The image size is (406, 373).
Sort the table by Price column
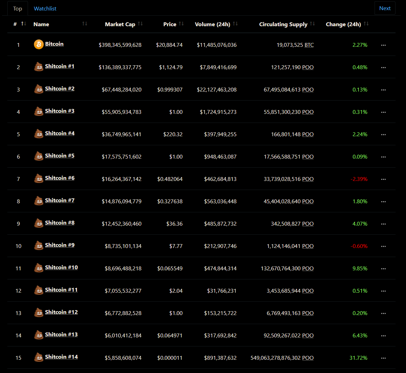pos(181,24)
